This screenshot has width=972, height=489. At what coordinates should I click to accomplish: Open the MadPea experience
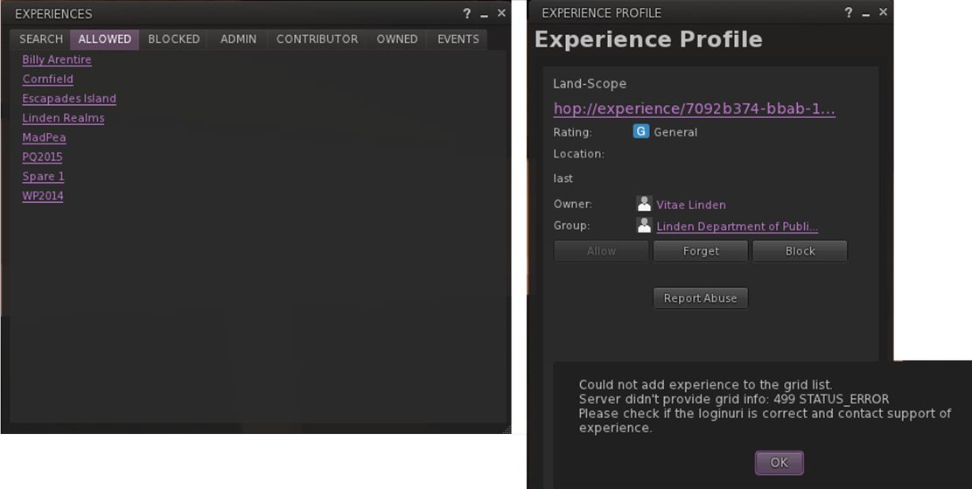coord(44,137)
